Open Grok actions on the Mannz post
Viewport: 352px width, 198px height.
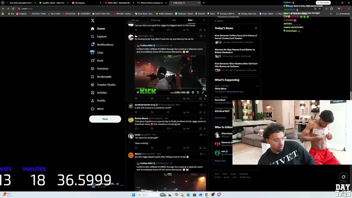point(201,154)
